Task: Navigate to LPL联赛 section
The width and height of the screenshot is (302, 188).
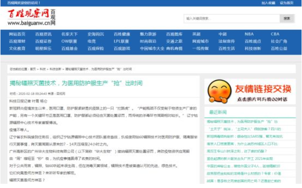Action: [122, 41]
